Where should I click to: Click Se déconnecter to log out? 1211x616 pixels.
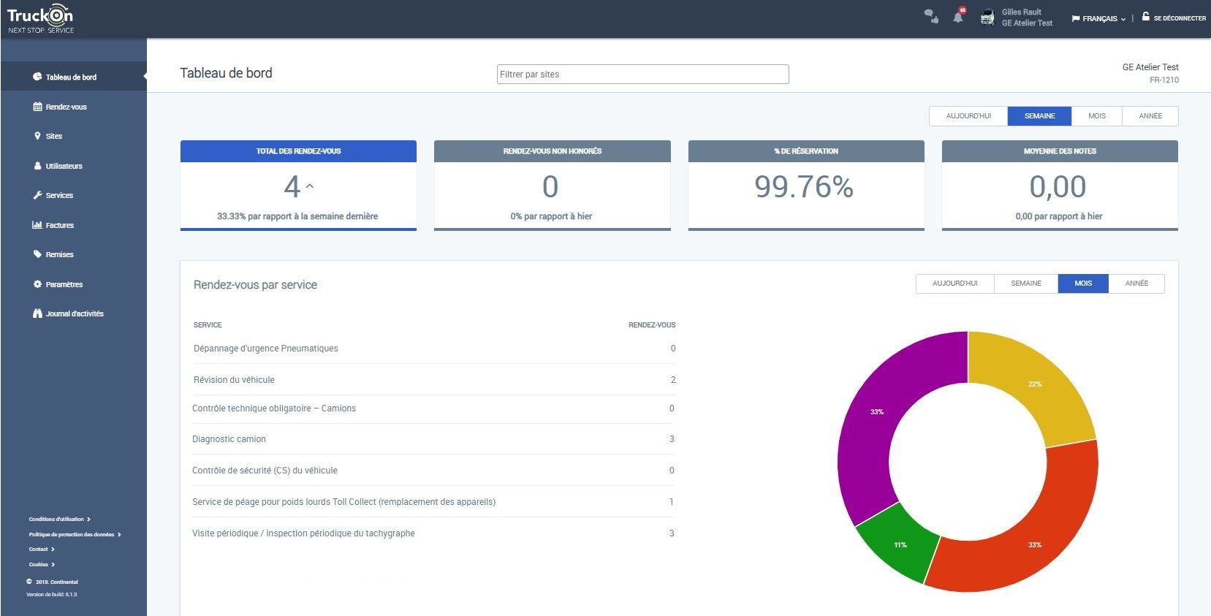point(1180,18)
